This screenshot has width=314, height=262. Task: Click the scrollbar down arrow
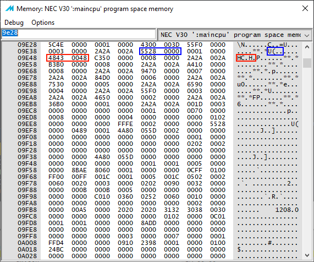click(307, 255)
